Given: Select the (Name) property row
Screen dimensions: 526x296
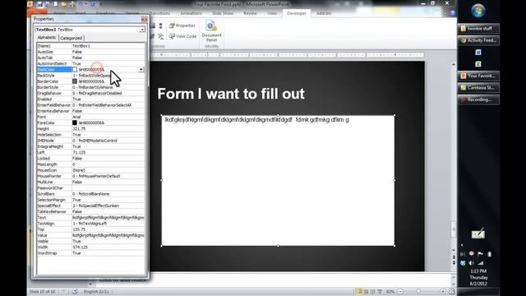Looking at the screenshot, I should point(90,46).
